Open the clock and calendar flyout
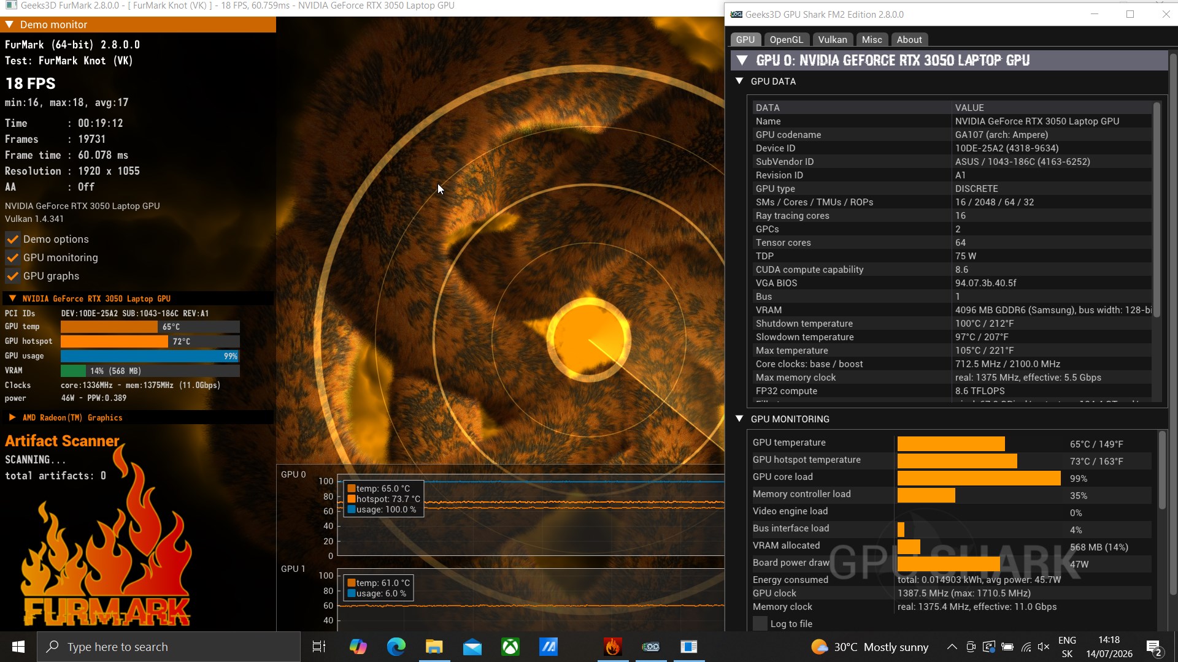Screen dimensions: 1178x662 click(x=1109, y=647)
